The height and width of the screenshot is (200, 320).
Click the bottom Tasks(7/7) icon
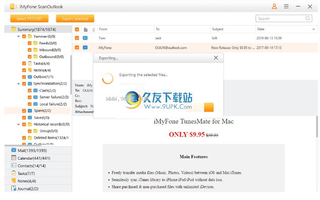point(14,173)
